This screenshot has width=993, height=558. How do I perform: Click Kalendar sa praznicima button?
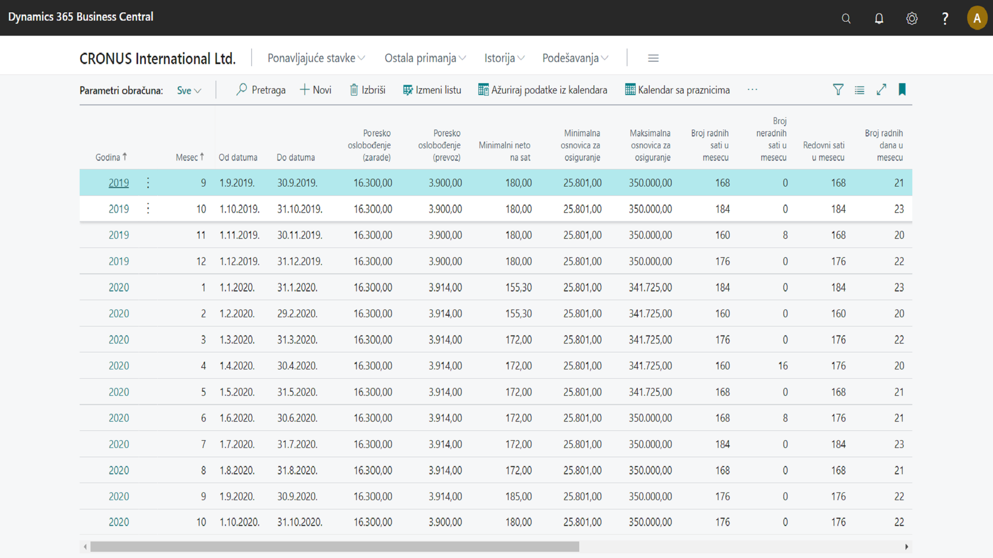tap(678, 90)
